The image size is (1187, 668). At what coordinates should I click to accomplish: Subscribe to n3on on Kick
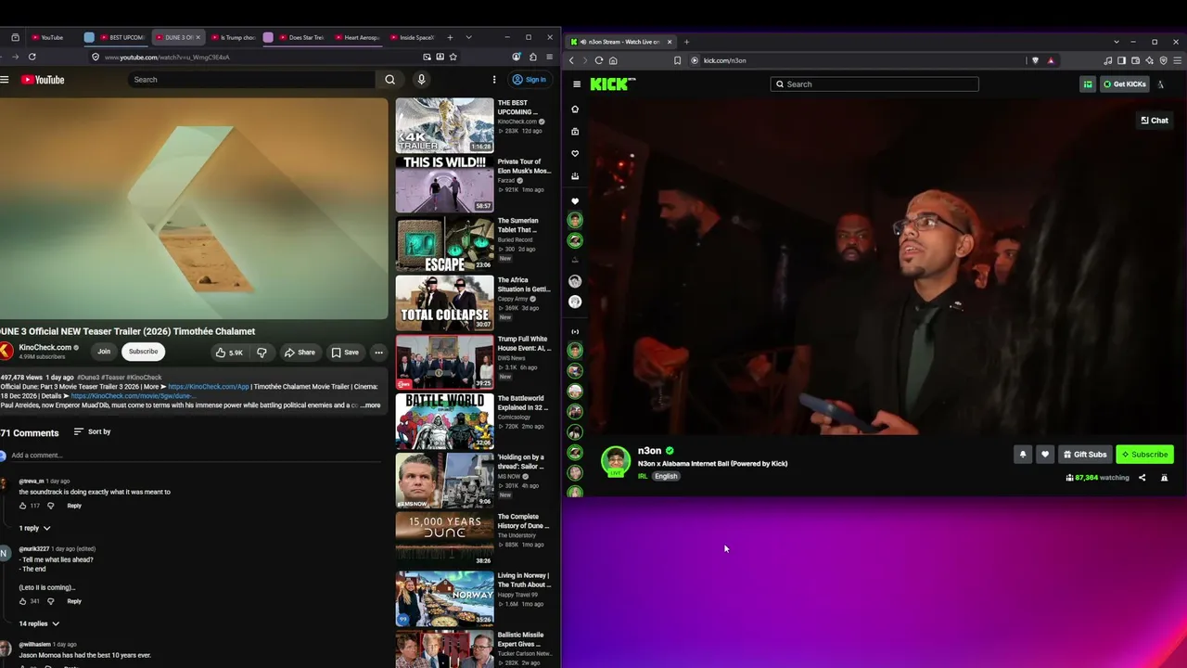[x=1145, y=455]
